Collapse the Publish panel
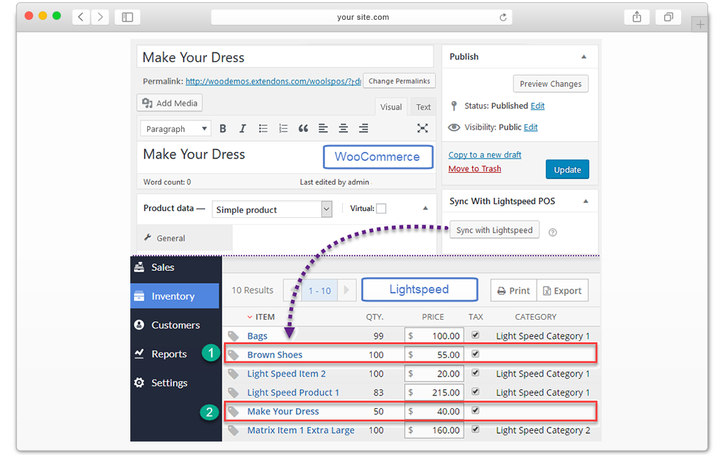Viewport: 725px width, 455px height. tap(584, 57)
